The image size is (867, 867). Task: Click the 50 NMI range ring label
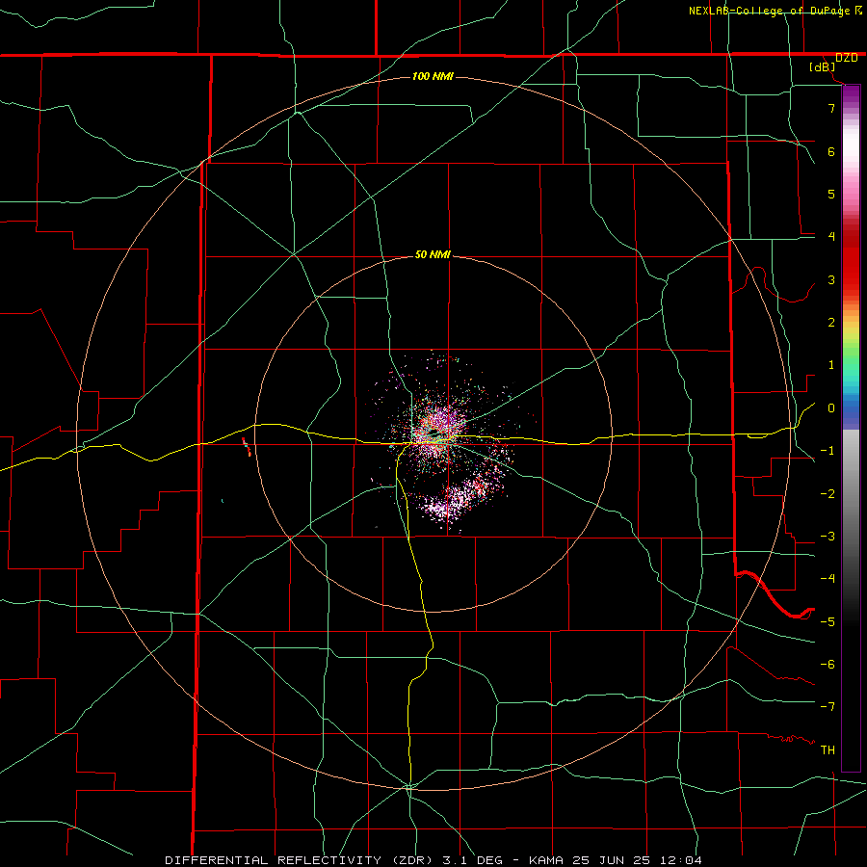[x=433, y=254]
